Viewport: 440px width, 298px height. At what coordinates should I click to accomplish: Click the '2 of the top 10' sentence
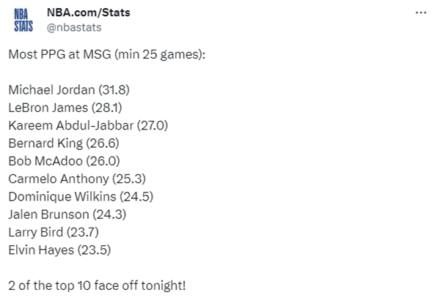(x=97, y=284)
